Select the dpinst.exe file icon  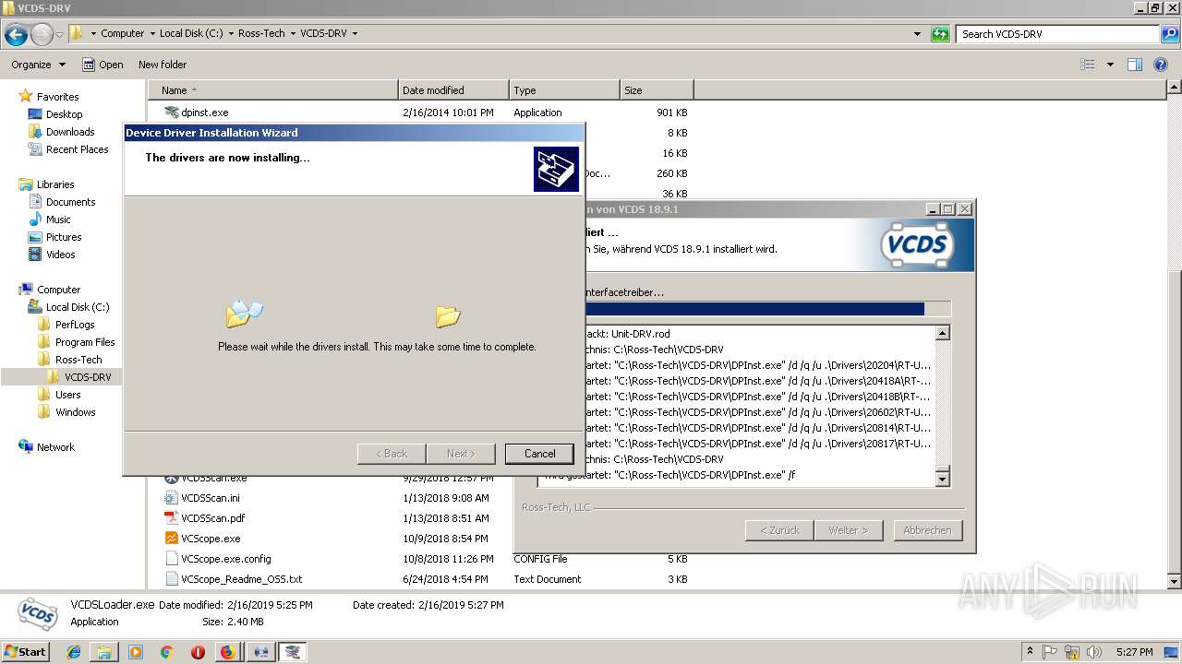pyautogui.click(x=171, y=113)
